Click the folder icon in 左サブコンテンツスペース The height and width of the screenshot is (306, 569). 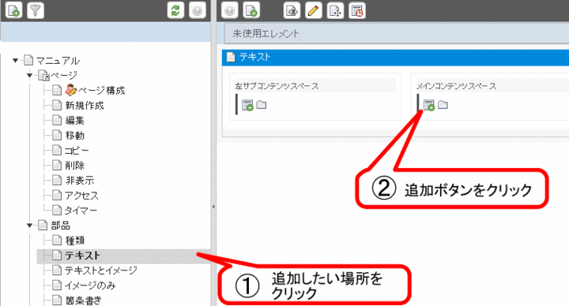click(262, 105)
